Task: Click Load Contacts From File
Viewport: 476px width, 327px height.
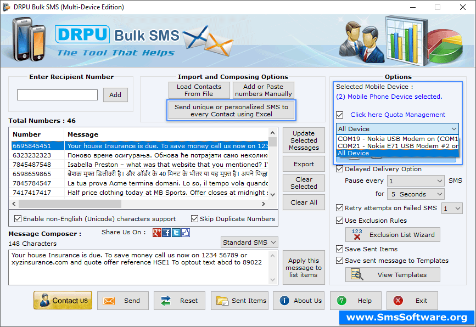Action: coord(199,90)
